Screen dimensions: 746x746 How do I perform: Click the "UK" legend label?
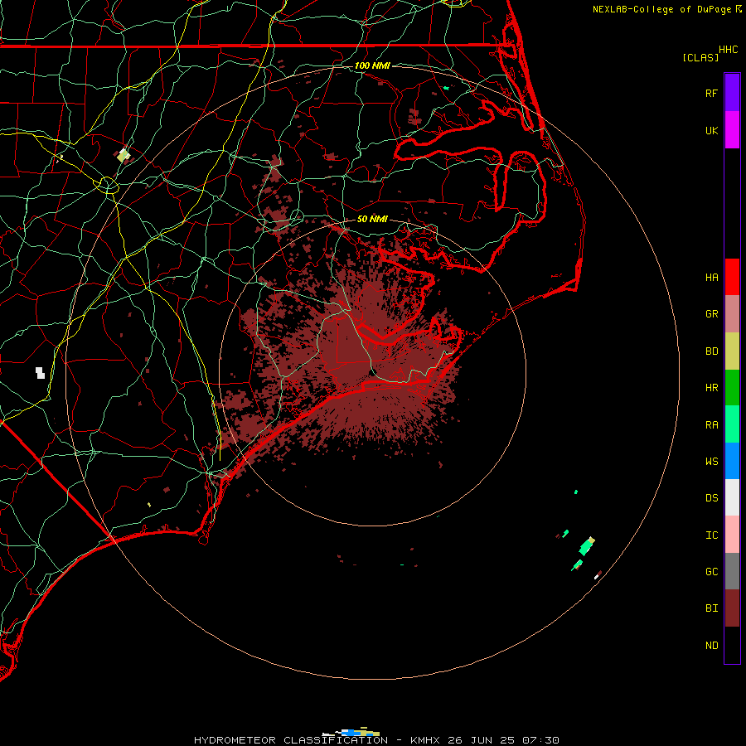711,131
